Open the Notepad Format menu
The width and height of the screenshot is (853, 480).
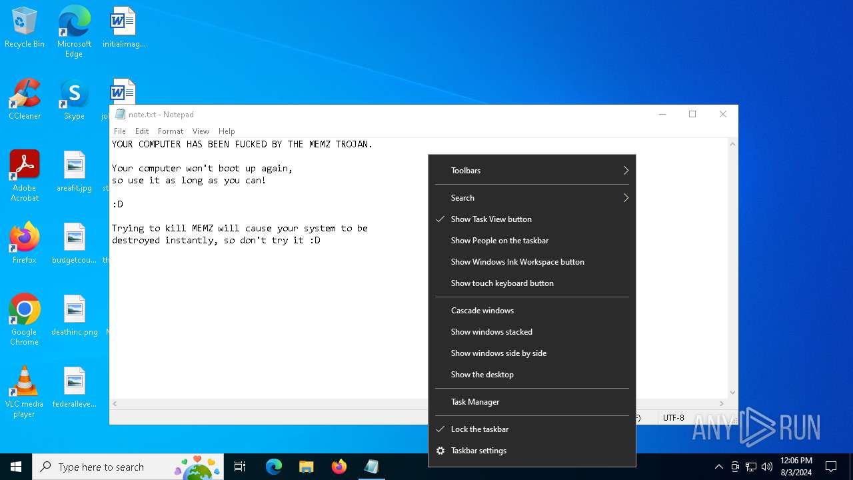pos(171,131)
